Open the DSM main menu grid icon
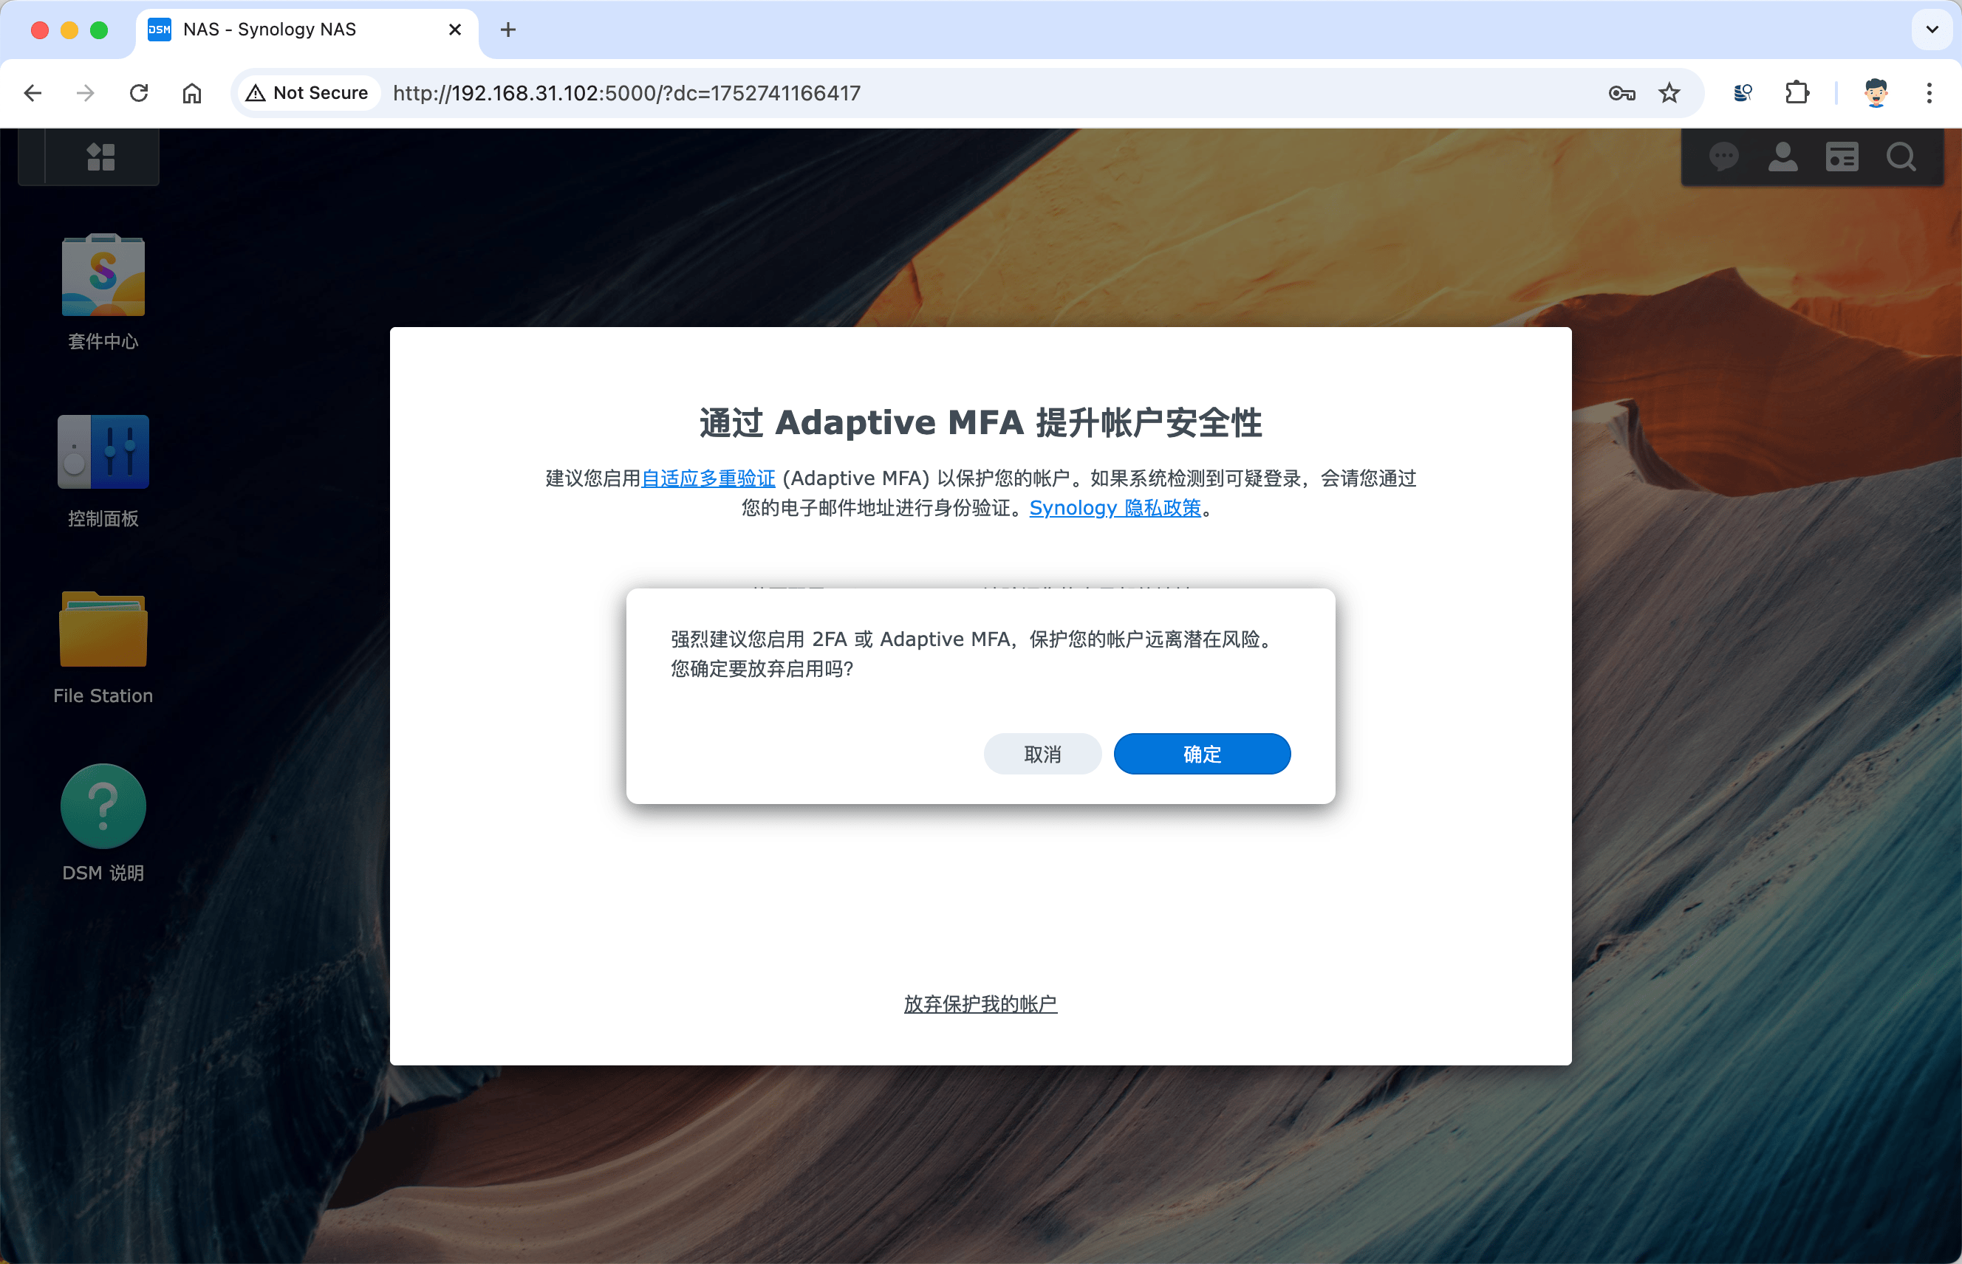Screen dimensions: 1962x1264 (x=101, y=157)
